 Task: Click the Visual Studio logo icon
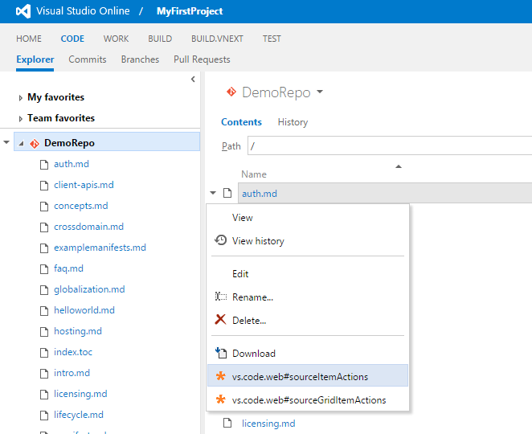click(23, 11)
